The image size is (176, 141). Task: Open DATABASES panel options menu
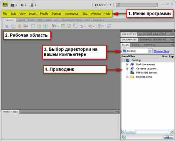click(172, 40)
